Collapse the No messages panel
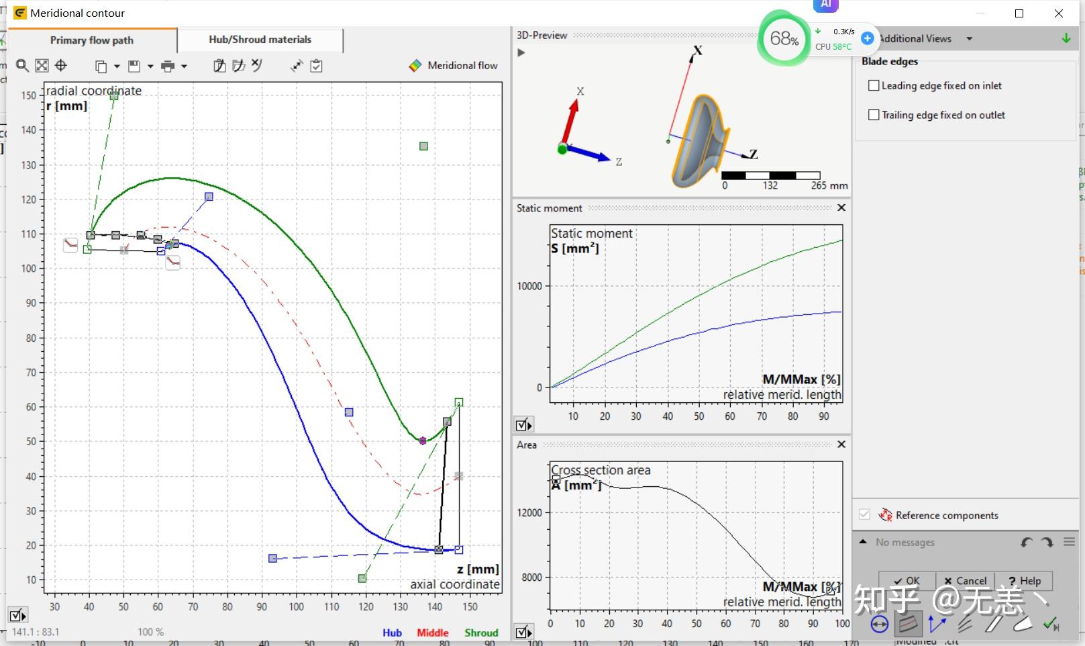1085x646 pixels. click(x=863, y=542)
